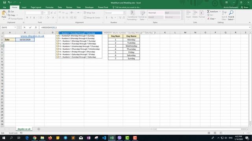This screenshot has width=252, height=141.
Task: Choose option 16 - Saturday through Friday
Action: (79, 54)
